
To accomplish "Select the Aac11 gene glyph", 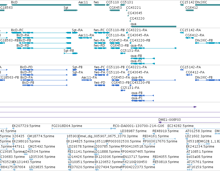I will (85, 5).
